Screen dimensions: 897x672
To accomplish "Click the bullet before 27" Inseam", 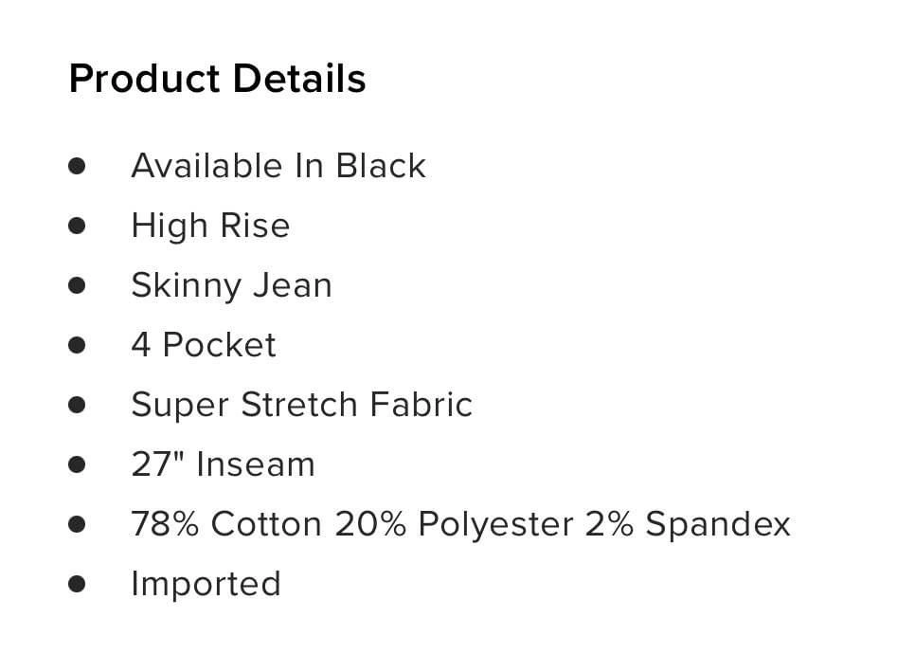I will (x=78, y=464).
